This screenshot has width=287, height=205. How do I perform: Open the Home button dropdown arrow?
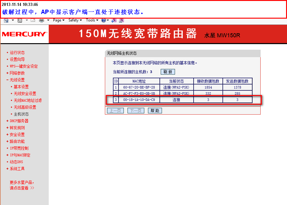pyautogui.click(x=13, y=20)
